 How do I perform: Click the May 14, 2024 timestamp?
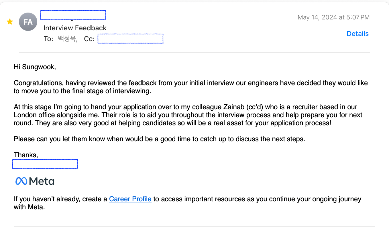click(x=333, y=17)
